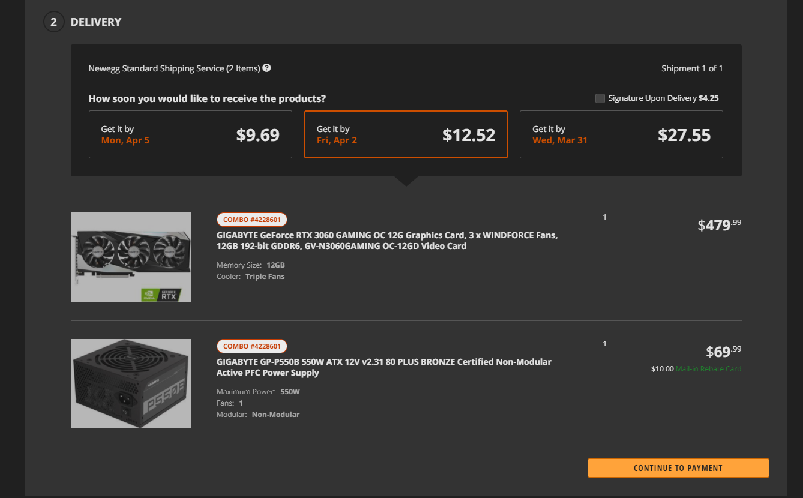The width and height of the screenshot is (803, 498).
Task: Select the Mon, Apr 5 $9.69 delivery option
Action: coord(190,134)
